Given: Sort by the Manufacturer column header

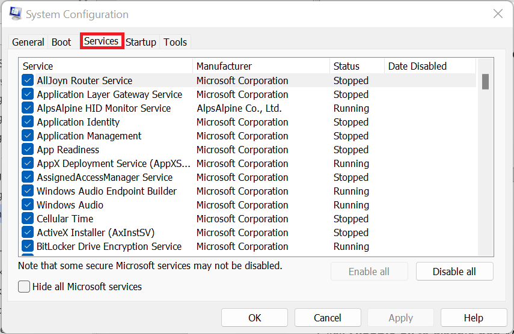Looking at the screenshot, I should click(262, 66).
